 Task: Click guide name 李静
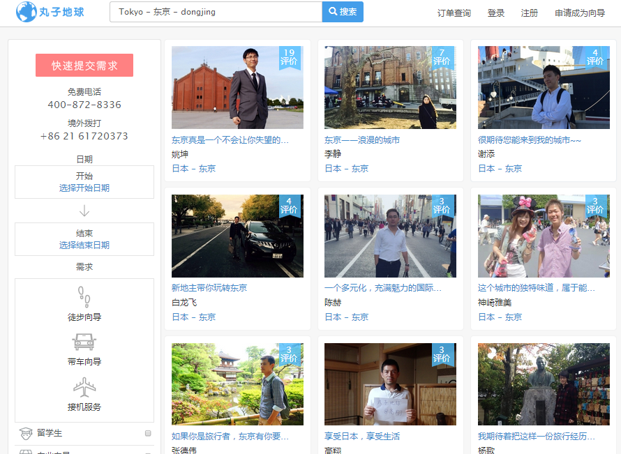point(333,154)
